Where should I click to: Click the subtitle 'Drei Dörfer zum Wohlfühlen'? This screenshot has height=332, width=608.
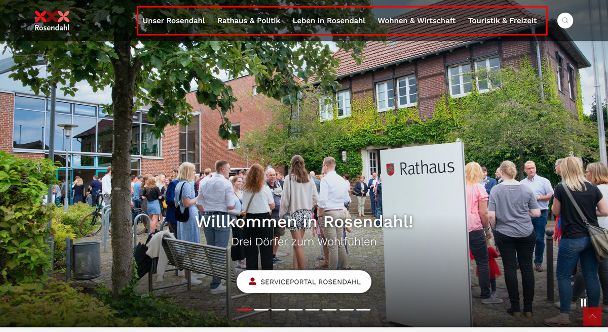click(304, 242)
